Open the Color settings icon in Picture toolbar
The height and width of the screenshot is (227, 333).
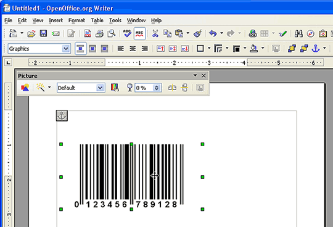(x=115, y=88)
